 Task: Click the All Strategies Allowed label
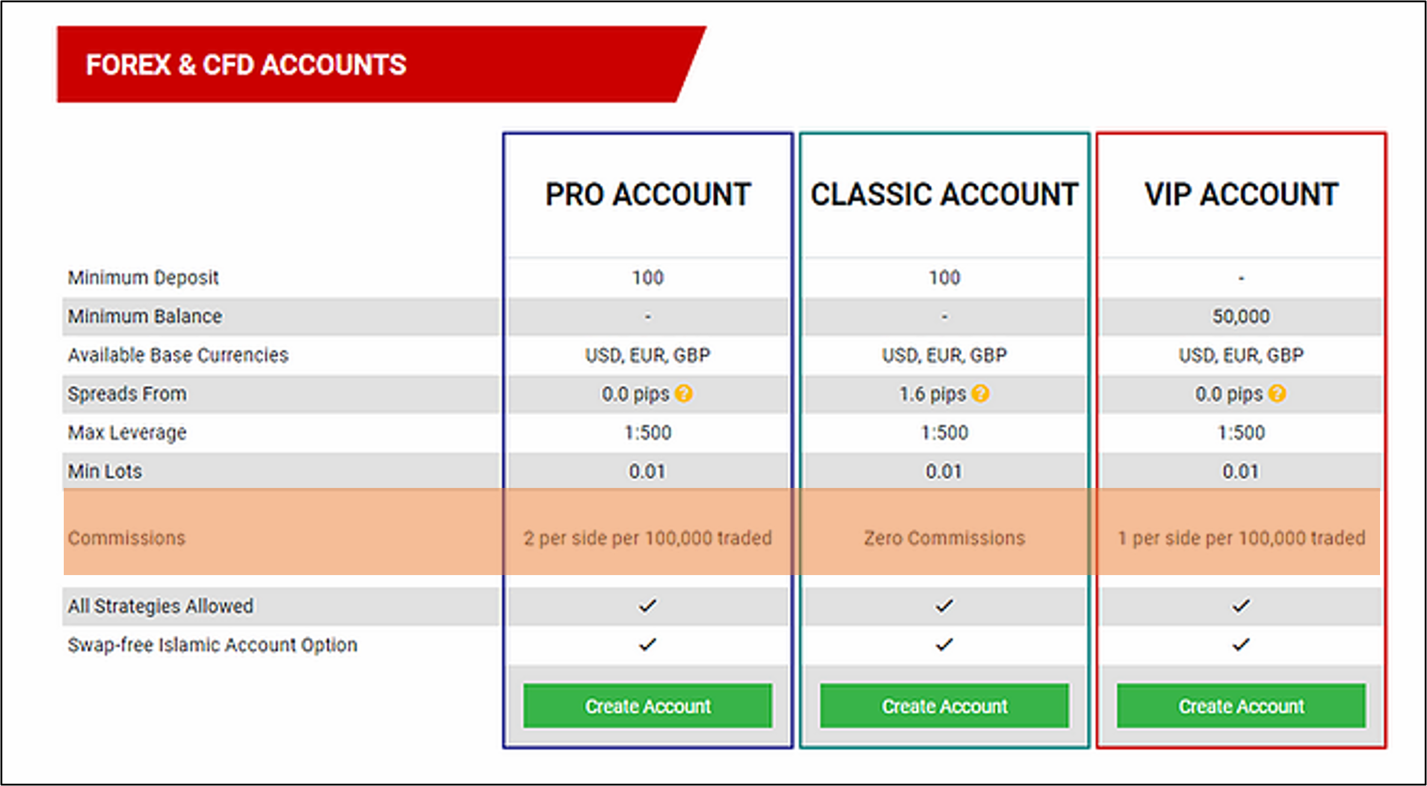pyautogui.click(x=160, y=606)
